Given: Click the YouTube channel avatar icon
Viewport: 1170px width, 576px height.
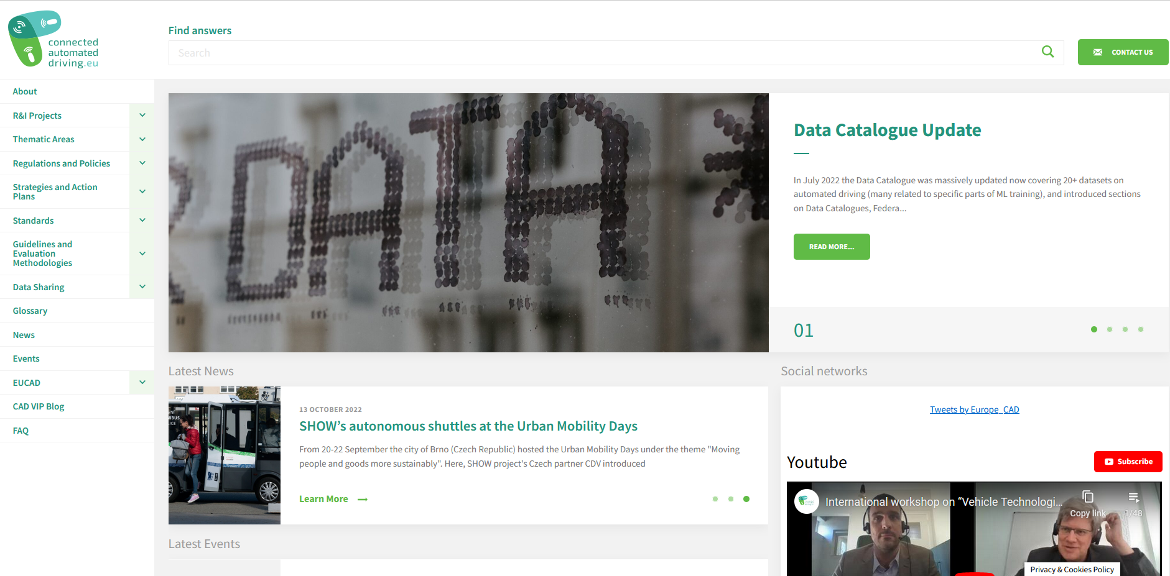Looking at the screenshot, I should click(x=806, y=501).
